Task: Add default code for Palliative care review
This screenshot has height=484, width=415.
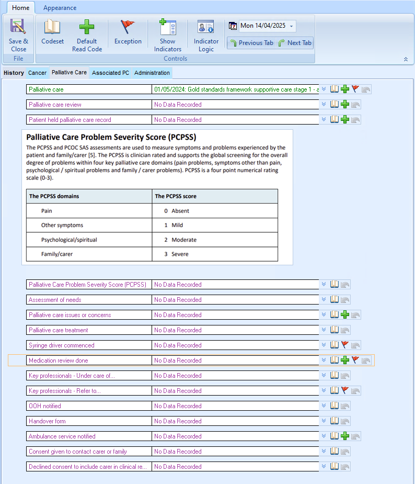Action: 345,104
